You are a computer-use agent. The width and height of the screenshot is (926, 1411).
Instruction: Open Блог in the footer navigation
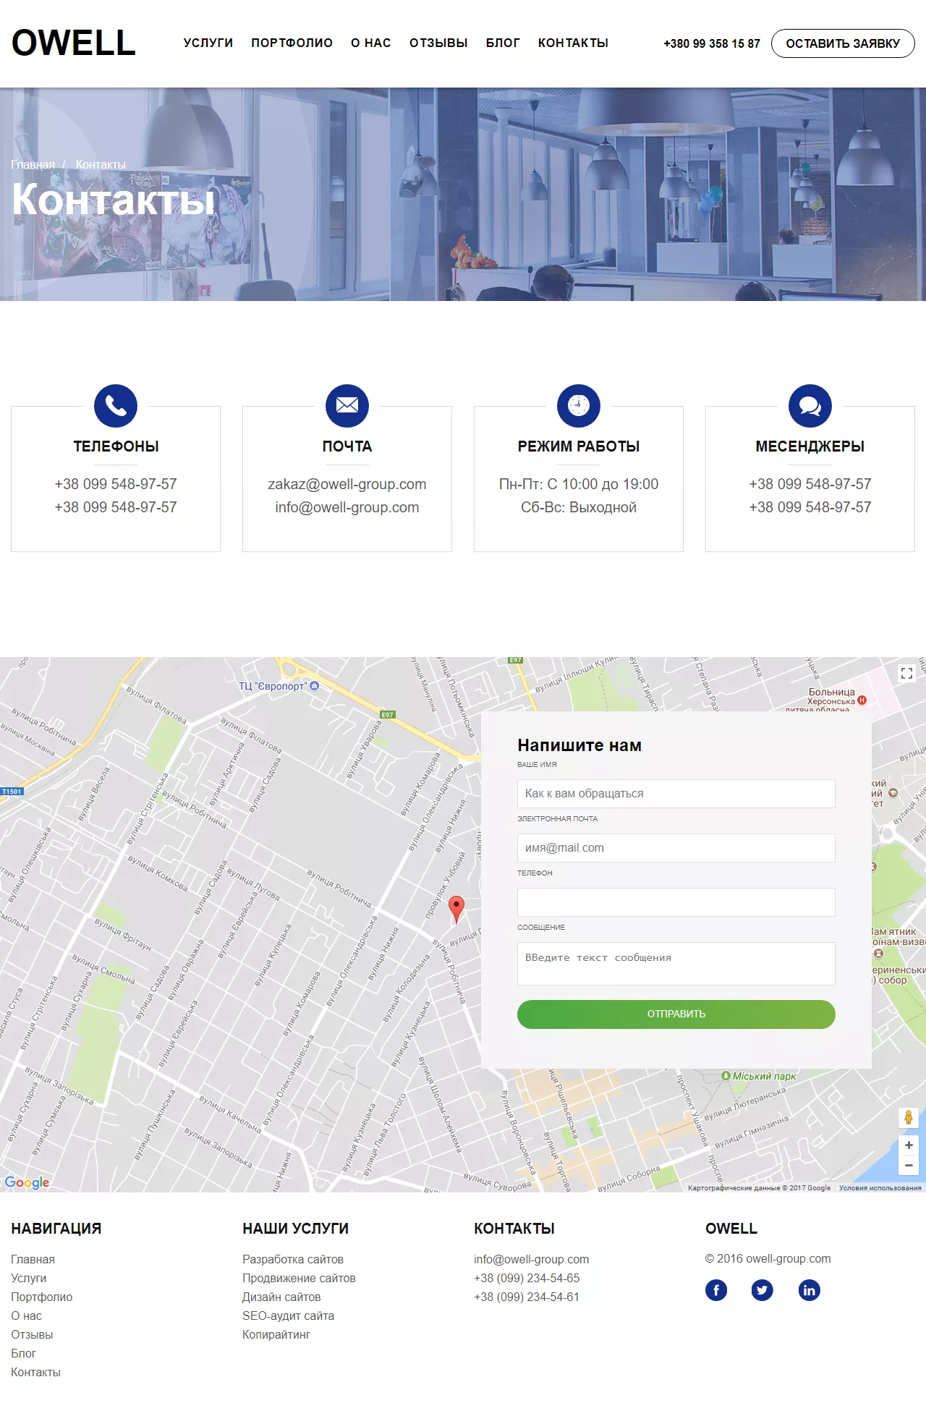[23, 1354]
